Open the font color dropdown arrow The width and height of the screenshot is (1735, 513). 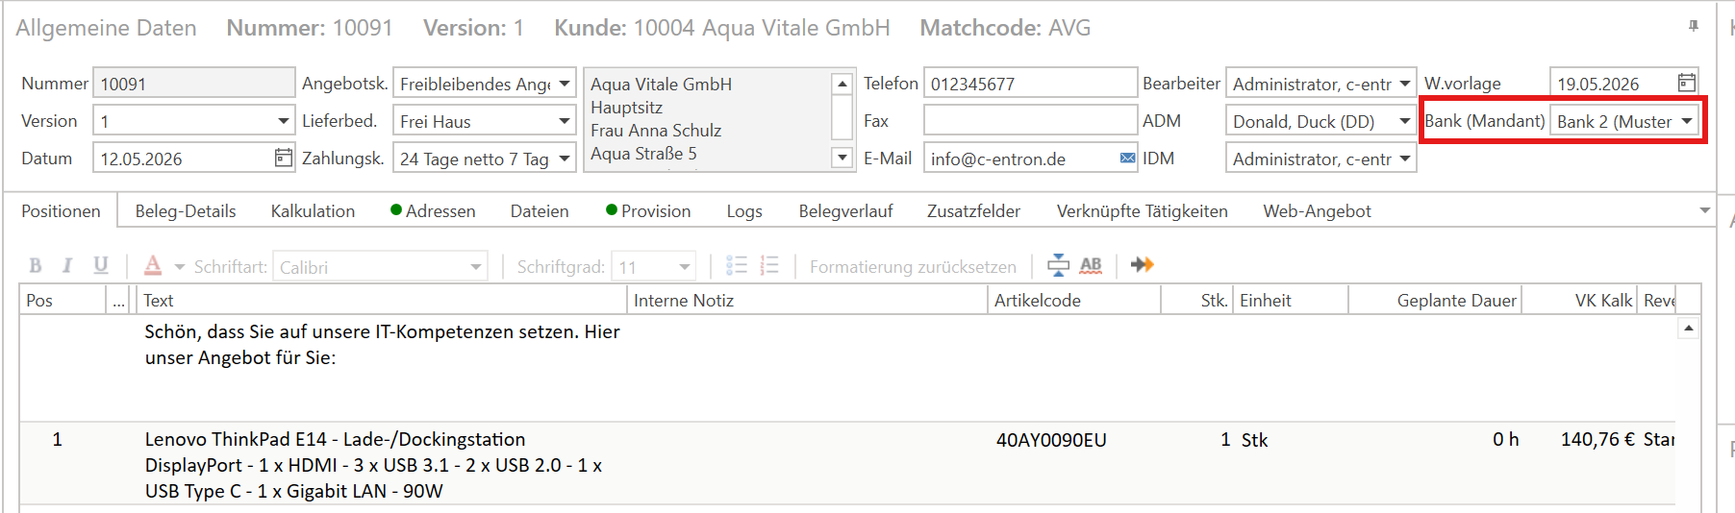(x=179, y=267)
